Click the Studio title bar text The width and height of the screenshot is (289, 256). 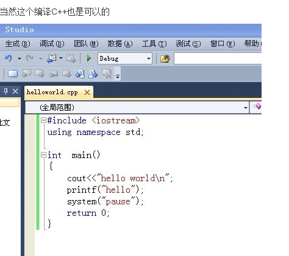click(20, 30)
